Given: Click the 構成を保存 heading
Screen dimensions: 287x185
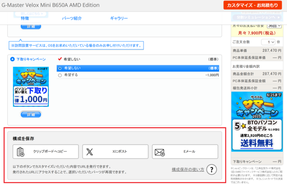Looking at the screenshot, I should click(23, 139).
